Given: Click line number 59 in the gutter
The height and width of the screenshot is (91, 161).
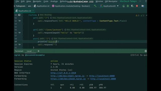Looking at the screenshot, I should (x=16, y=41).
